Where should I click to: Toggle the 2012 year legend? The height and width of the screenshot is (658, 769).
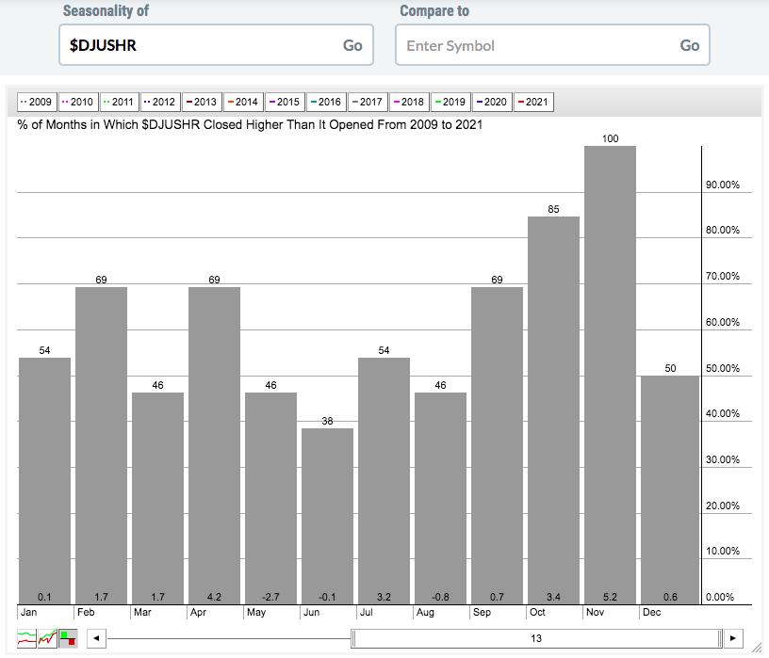click(160, 102)
